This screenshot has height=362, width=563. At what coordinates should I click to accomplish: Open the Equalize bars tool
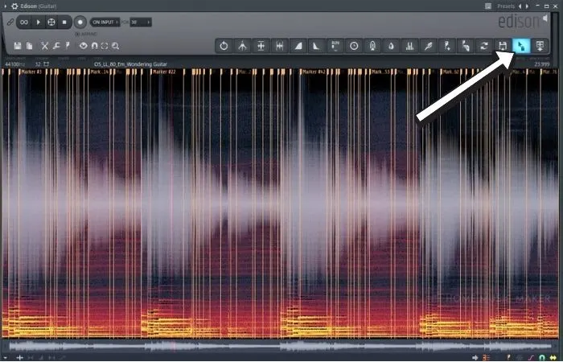coord(409,46)
